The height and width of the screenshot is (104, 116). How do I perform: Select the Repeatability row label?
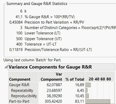coord(22,90)
